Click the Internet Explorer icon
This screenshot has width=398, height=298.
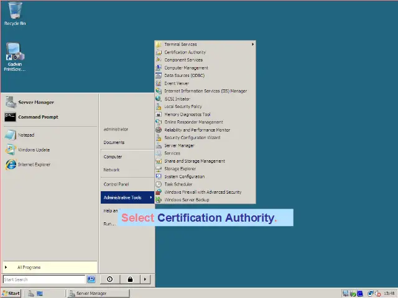pos(11,165)
